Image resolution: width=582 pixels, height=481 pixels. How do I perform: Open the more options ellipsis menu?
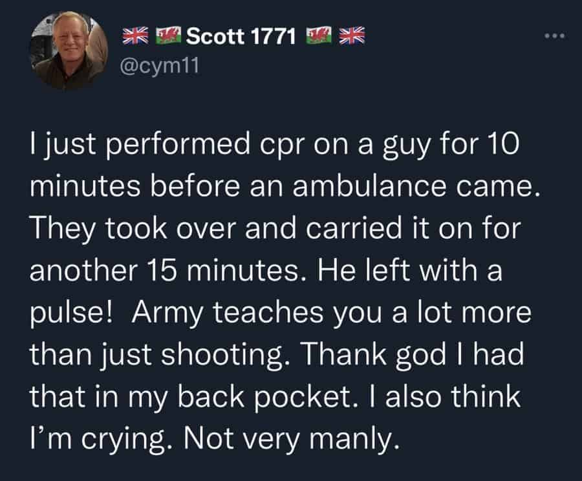point(555,36)
